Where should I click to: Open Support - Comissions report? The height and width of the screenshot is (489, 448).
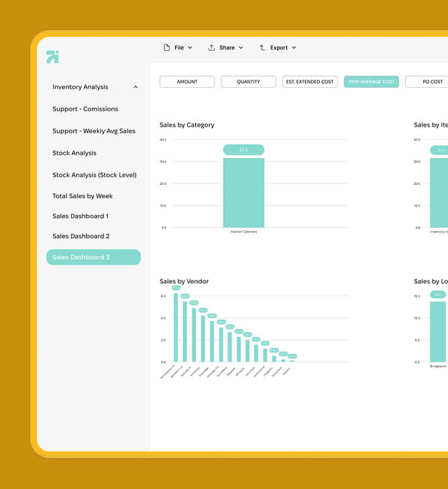(85, 109)
